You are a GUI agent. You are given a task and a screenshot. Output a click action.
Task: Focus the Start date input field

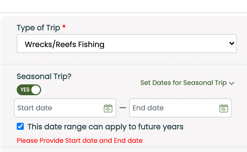tap(58, 108)
